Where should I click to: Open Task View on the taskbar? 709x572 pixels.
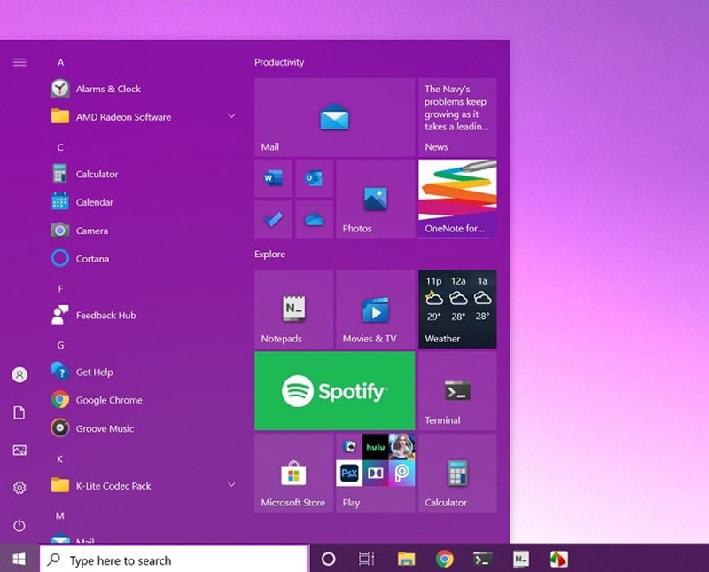(366, 559)
